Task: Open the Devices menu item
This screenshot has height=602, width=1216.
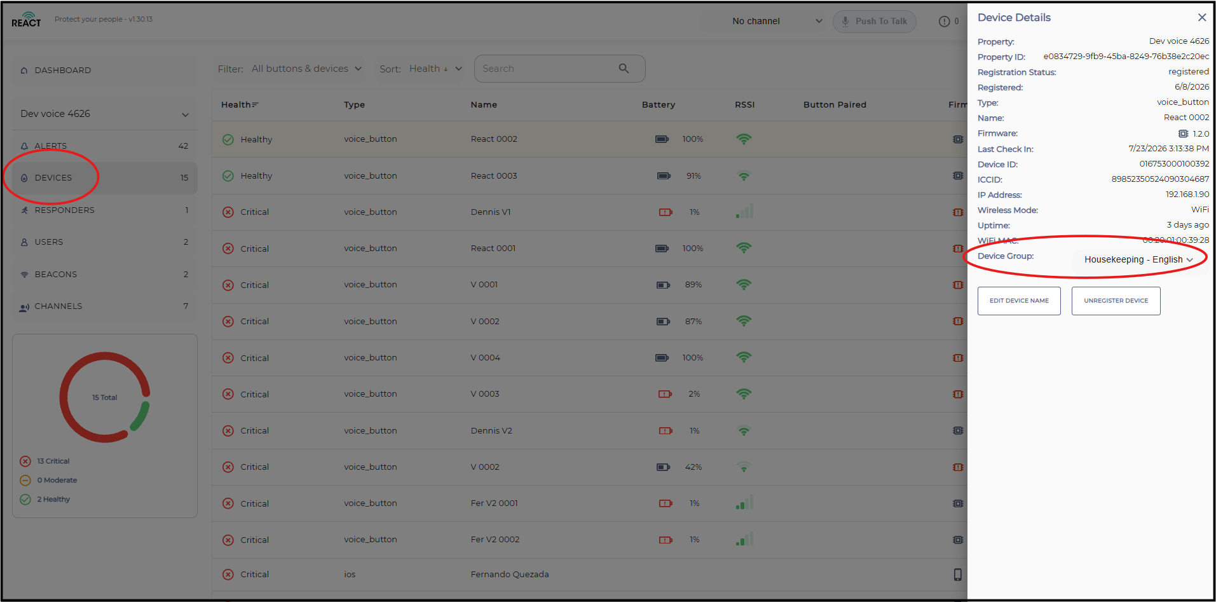Action: [x=105, y=178]
